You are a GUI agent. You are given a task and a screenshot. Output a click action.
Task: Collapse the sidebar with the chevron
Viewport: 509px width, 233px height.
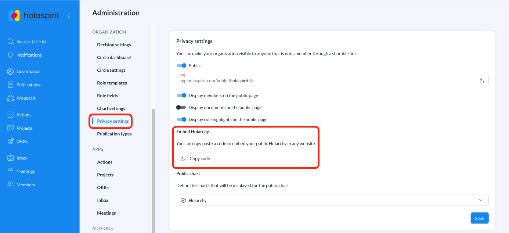[69, 15]
